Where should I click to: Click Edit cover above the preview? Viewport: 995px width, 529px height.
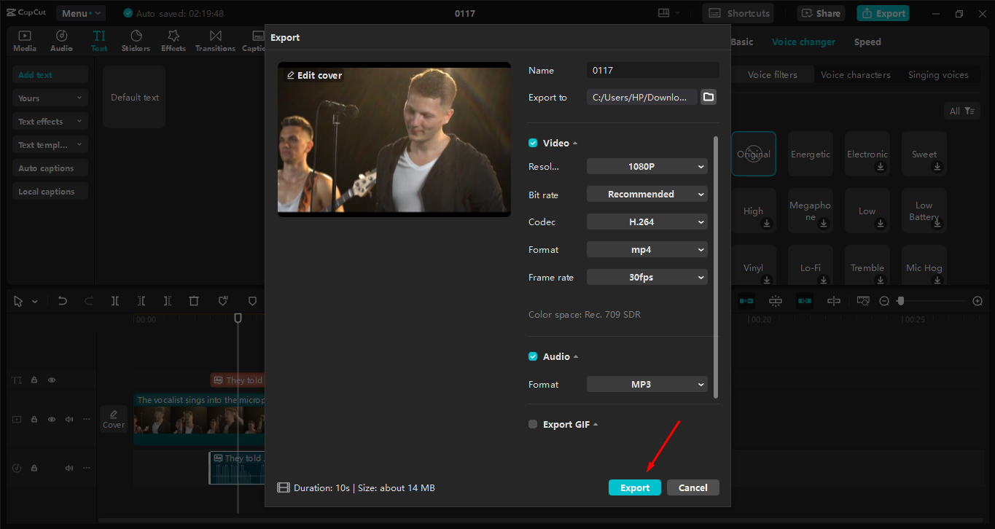(x=313, y=75)
